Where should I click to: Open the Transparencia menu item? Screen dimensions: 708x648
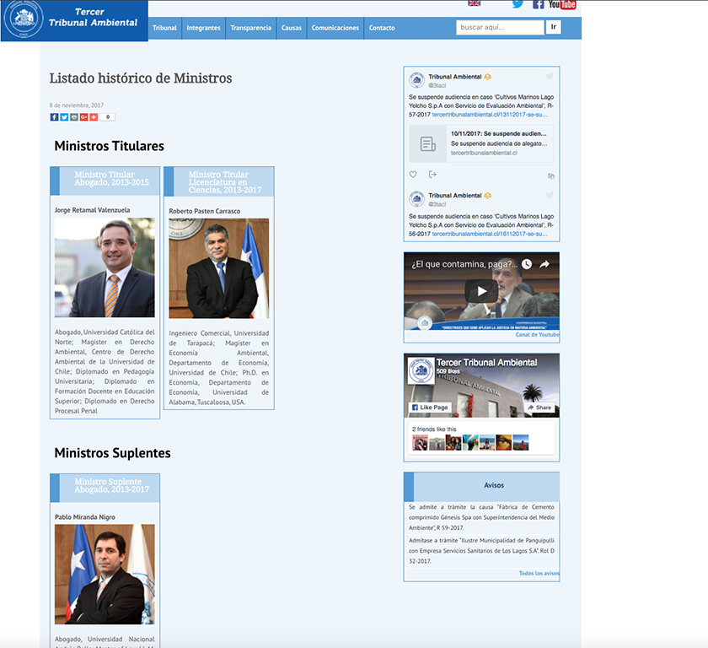point(251,28)
